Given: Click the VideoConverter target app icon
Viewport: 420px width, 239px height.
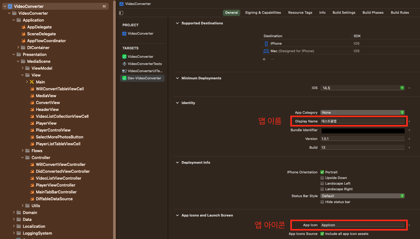Looking at the screenshot, I should pyautogui.click(x=124, y=57).
